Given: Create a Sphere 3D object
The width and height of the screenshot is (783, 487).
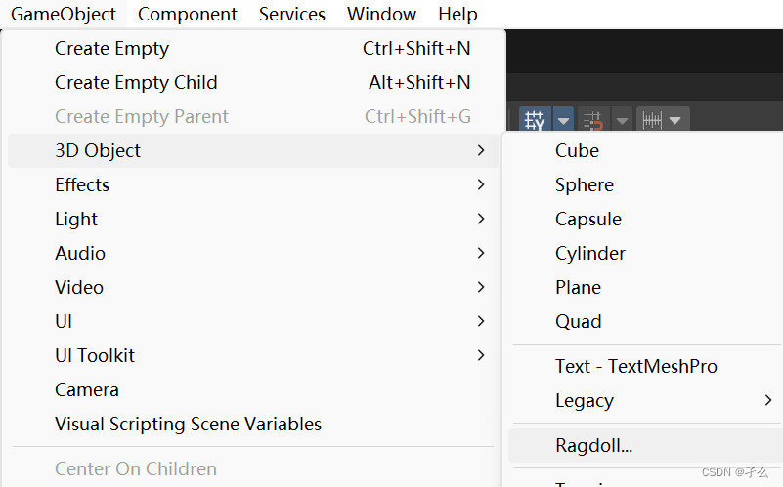Looking at the screenshot, I should [585, 184].
